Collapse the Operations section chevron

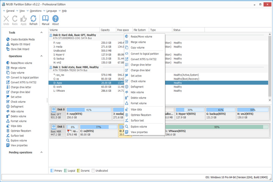point(41,56)
